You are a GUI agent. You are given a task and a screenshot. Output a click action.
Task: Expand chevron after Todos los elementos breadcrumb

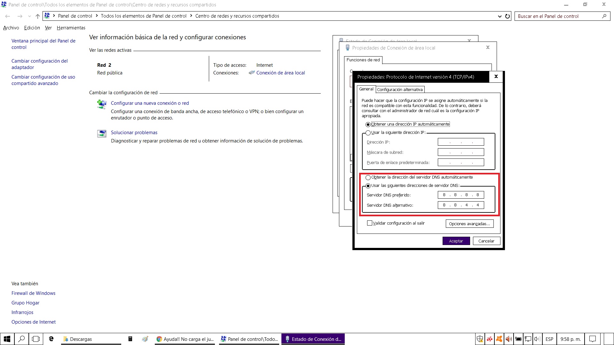191,16
